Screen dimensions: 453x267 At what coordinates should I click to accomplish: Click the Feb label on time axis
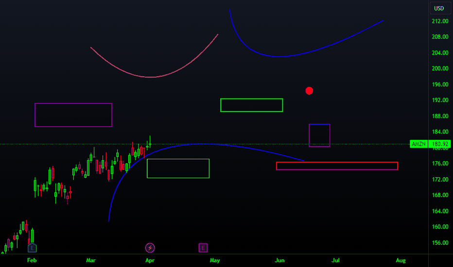click(x=32, y=260)
